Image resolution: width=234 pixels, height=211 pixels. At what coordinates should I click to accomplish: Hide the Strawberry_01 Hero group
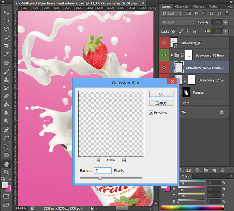tap(164, 55)
